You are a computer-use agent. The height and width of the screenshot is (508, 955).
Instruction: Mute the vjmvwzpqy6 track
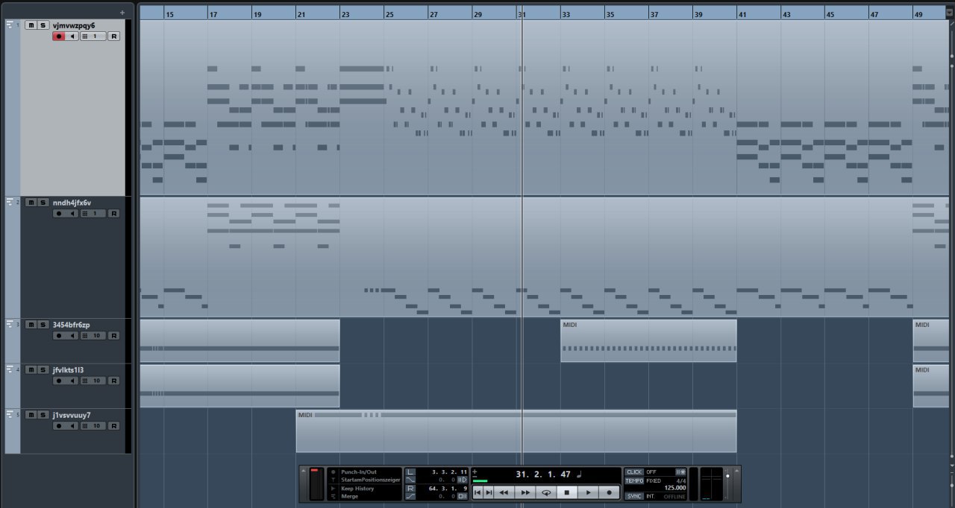tap(31, 25)
